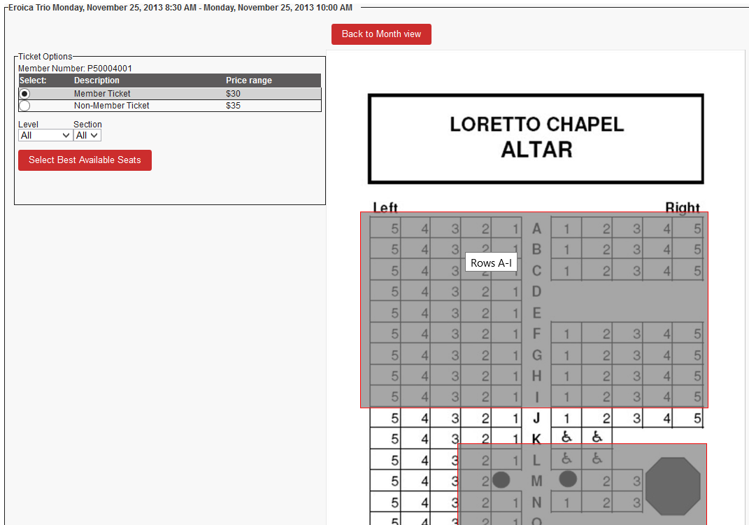Select the Member Ticket radio button
Viewport: 749px width, 525px height.
click(24, 94)
